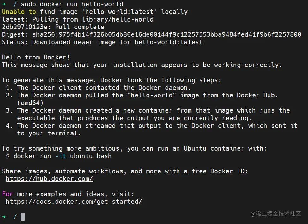Click the yellow 'Unable to' text
The image size is (308, 224).
19,12
